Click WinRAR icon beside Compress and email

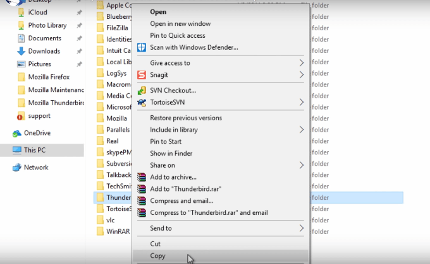tap(142, 201)
